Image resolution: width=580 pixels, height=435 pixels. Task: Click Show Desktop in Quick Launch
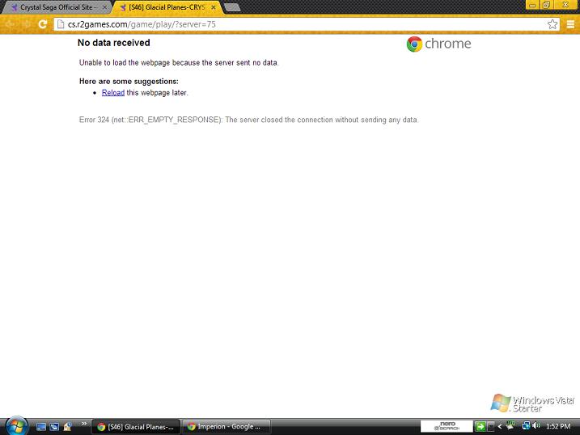click(x=42, y=426)
